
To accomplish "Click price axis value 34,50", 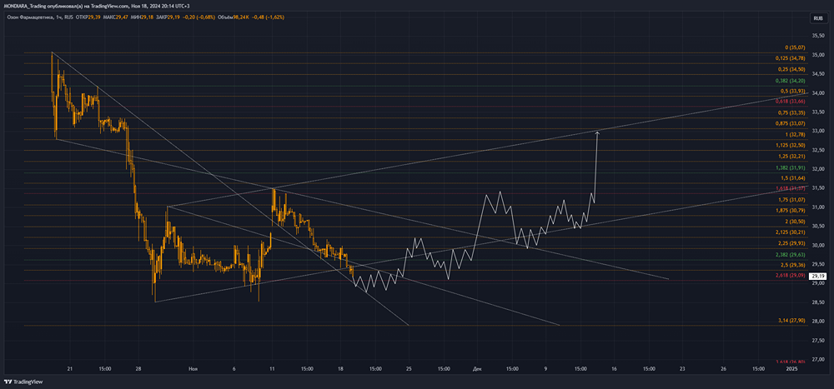I will pos(819,74).
